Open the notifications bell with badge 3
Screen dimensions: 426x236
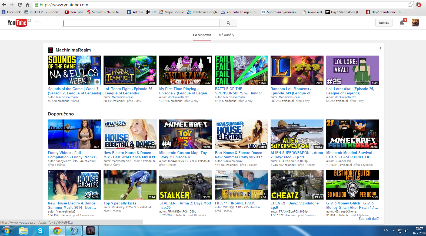tap(402, 22)
